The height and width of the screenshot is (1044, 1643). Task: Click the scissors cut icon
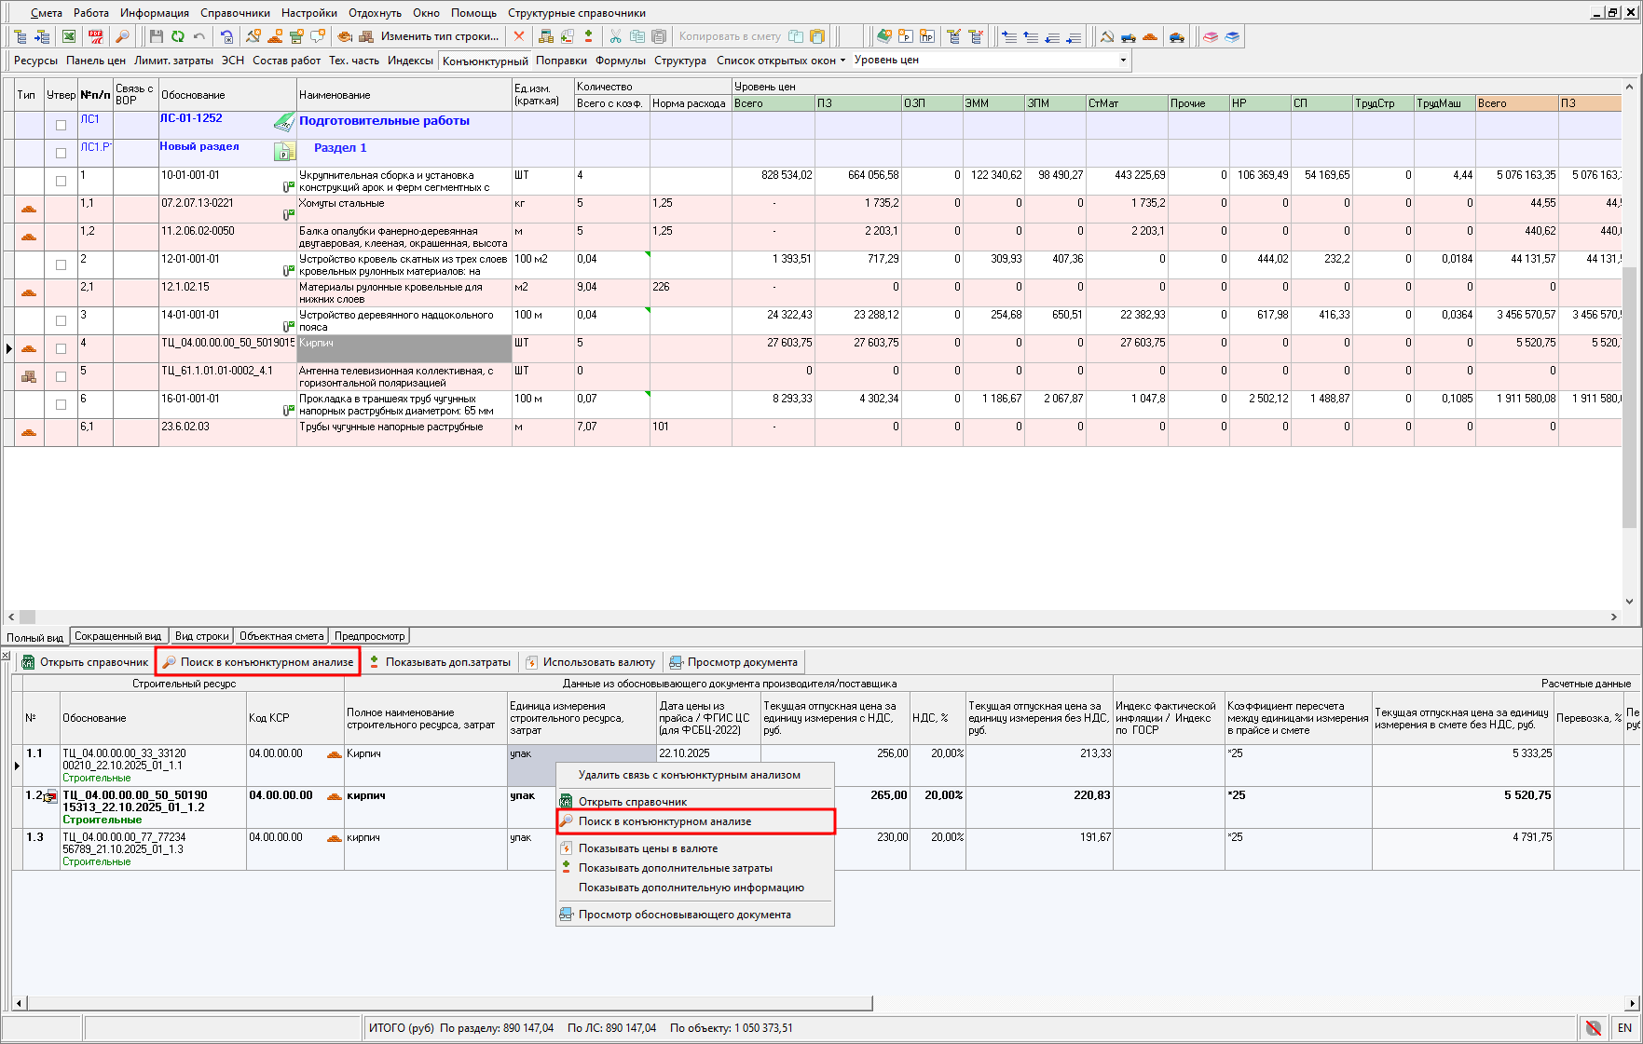(615, 36)
